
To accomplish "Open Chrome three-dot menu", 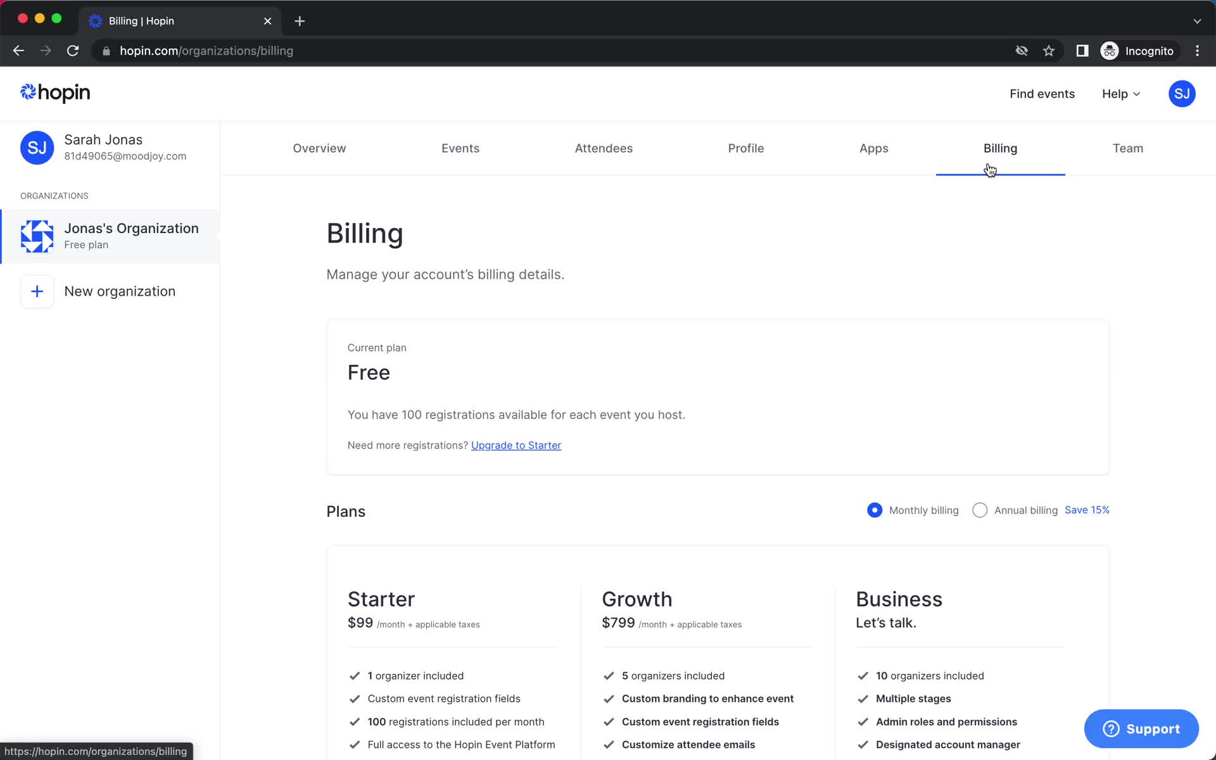I will pos(1197,51).
